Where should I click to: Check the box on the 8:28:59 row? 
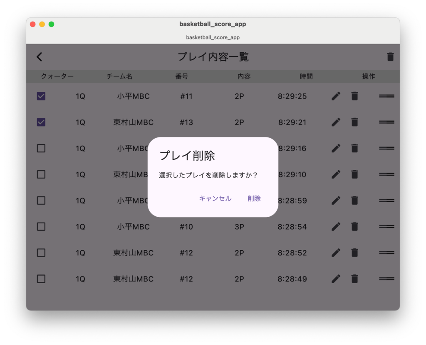(41, 201)
